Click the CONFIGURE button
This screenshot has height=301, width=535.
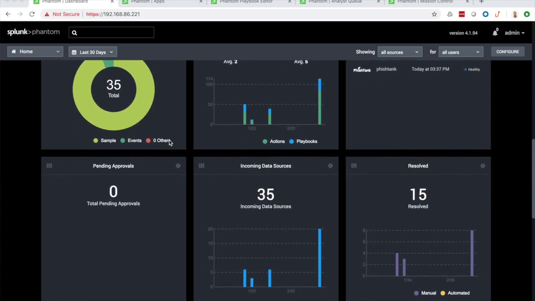click(x=507, y=52)
